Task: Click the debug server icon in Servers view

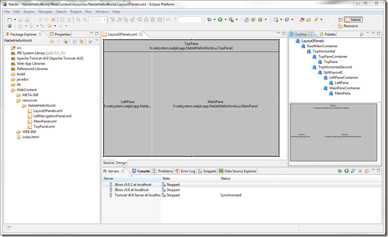Action: (x=340, y=171)
